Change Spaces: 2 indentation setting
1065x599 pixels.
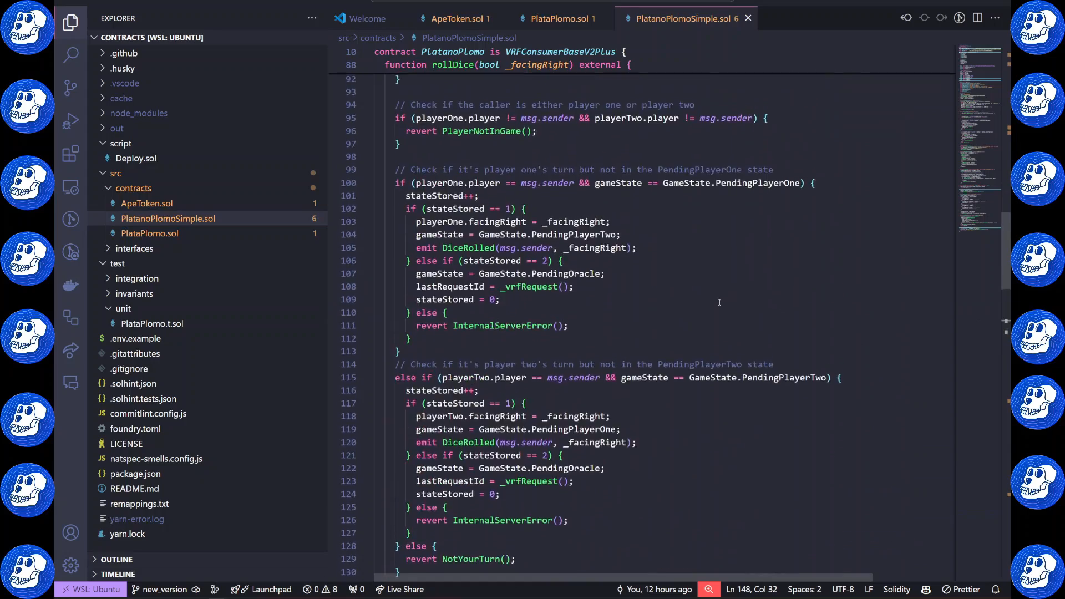point(804,590)
